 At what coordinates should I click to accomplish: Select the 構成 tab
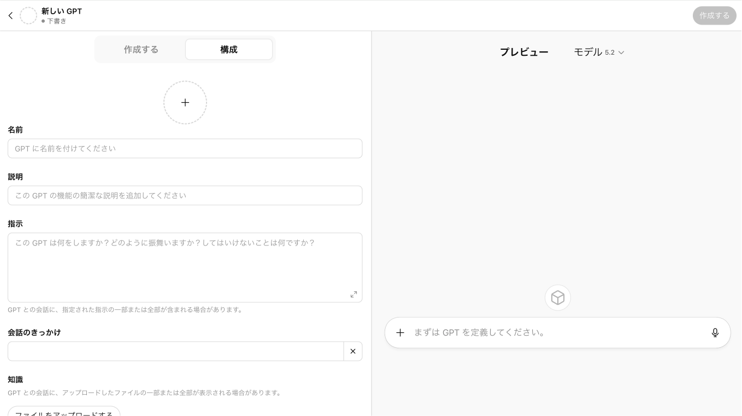tap(228, 50)
